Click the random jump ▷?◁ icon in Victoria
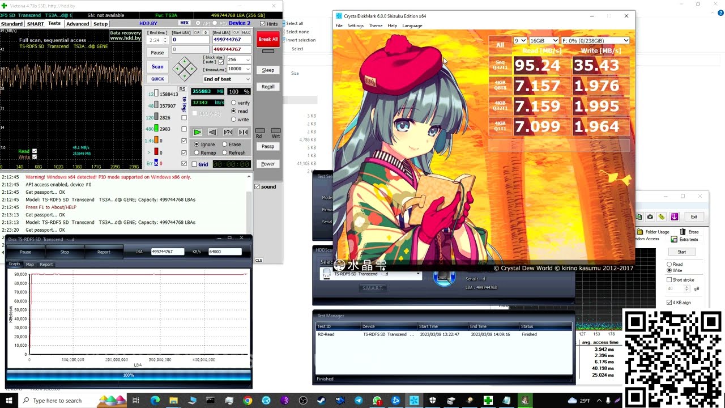This screenshot has width=725, height=408. click(228, 132)
